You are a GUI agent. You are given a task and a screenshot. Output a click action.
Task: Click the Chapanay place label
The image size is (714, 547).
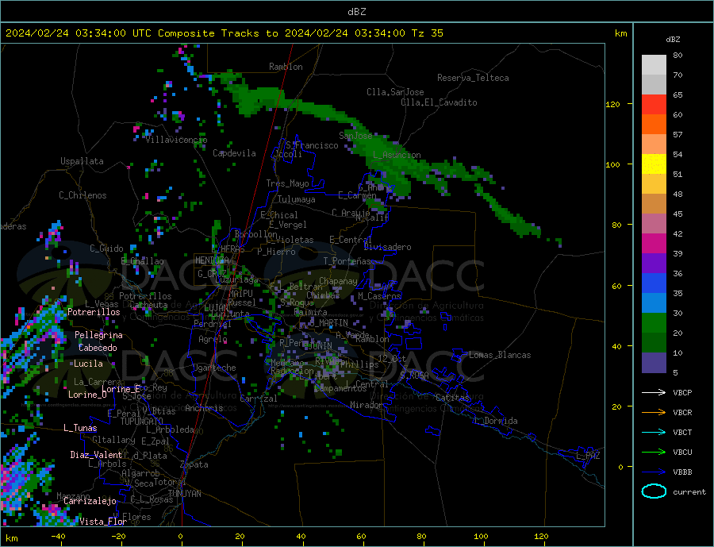pyautogui.click(x=338, y=281)
